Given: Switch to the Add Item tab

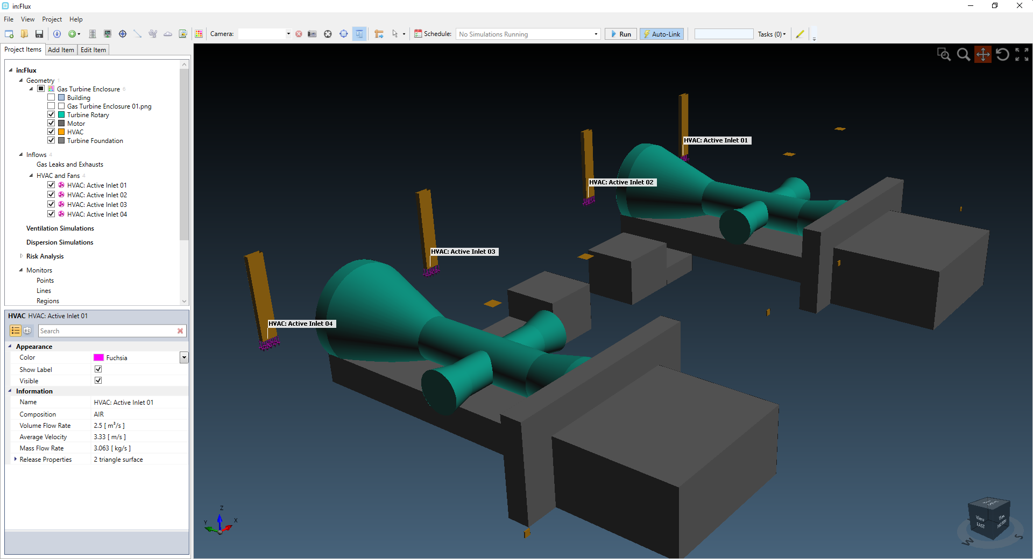Looking at the screenshot, I should [61, 50].
